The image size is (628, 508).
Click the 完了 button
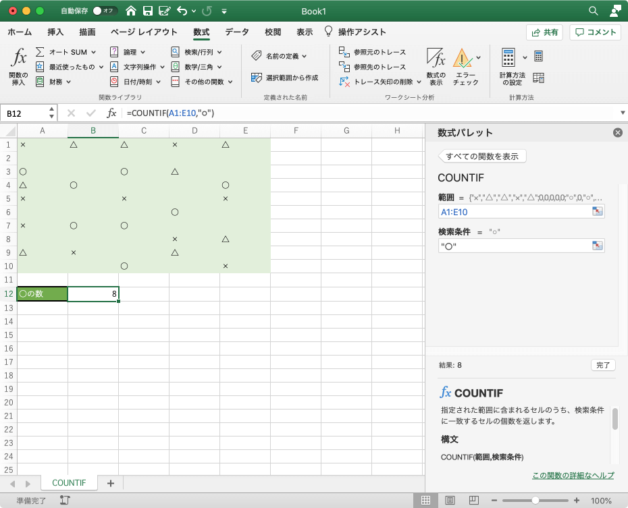(603, 365)
